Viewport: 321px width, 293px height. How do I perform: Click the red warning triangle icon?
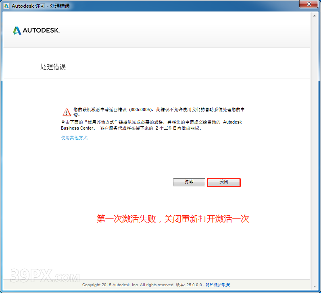[66, 112]
